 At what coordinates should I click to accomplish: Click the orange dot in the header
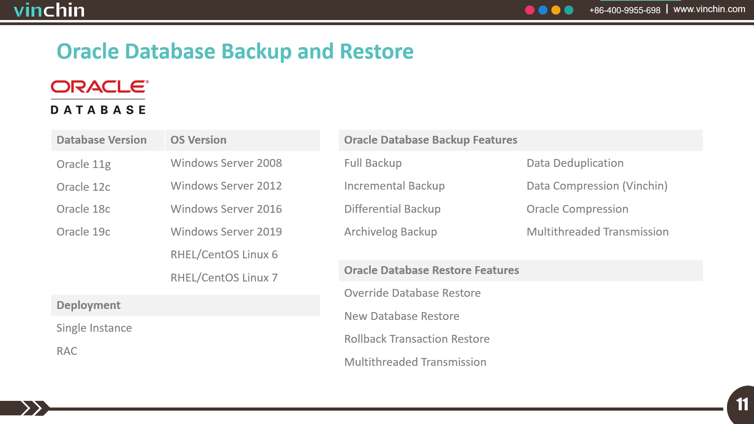click(556, 10)
